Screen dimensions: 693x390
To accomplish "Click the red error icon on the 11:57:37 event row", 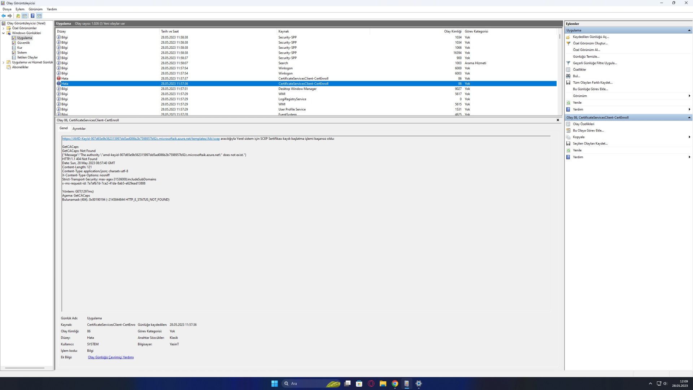I will [x=59, y=78].
